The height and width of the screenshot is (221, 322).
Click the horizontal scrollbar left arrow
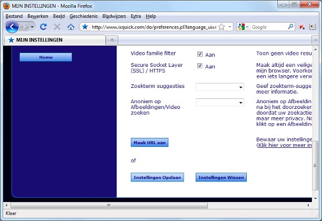(6, 205)
